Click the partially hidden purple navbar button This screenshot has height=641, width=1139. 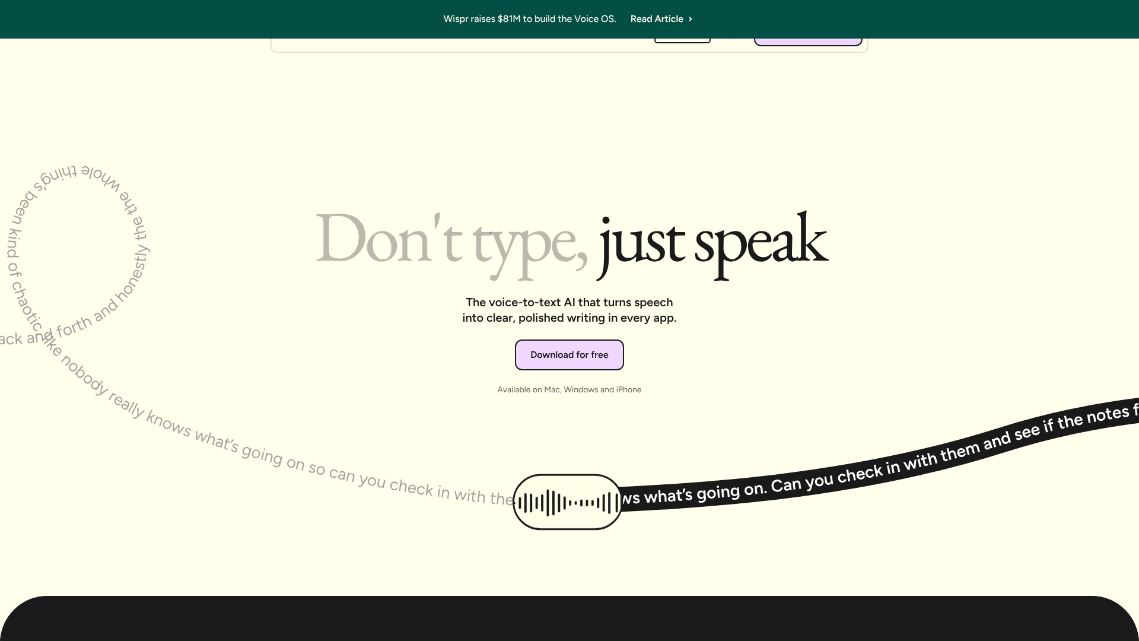point(807,42)
